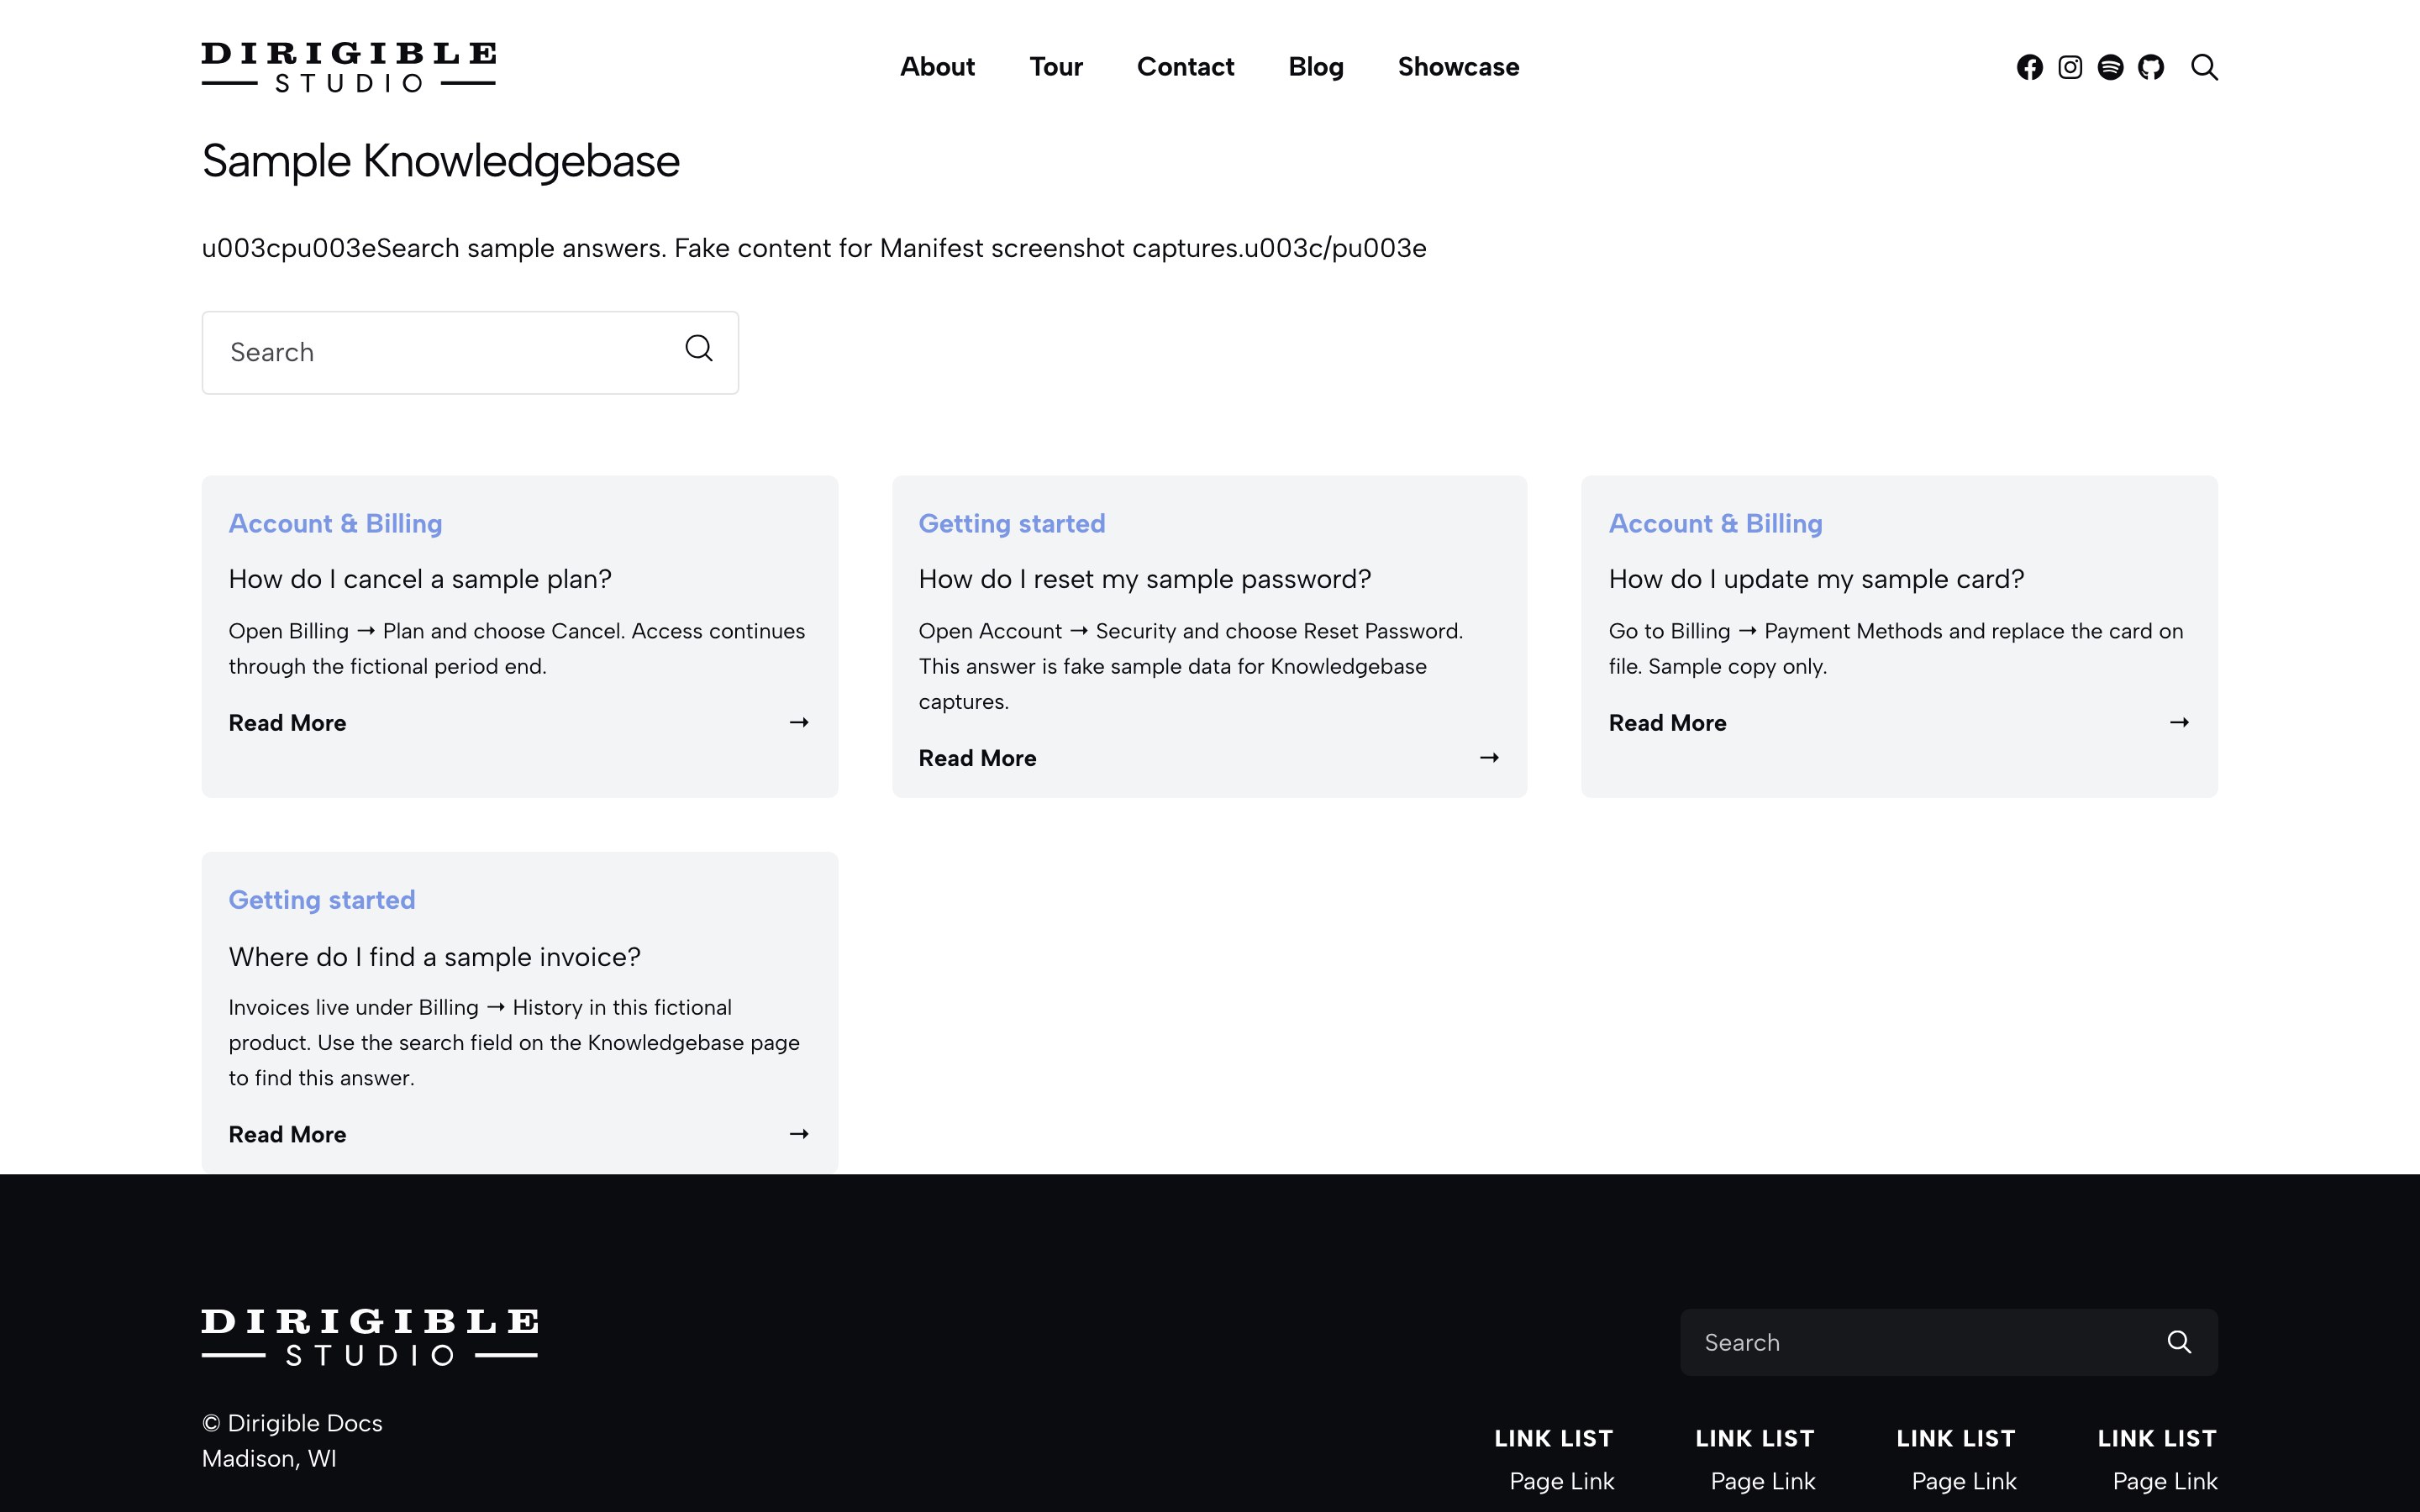Viewport: 2420px width, 1512px height.
Task: Click Read More on sample invoice card
Action: pyautogui.click(x=287, y=1134)
